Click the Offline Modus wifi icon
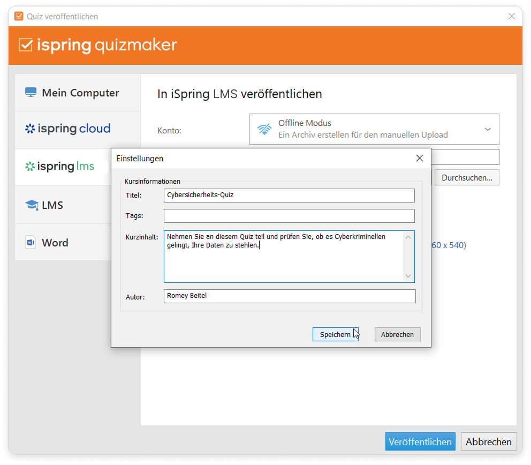The image size is (531, 465). click(264, 129)
